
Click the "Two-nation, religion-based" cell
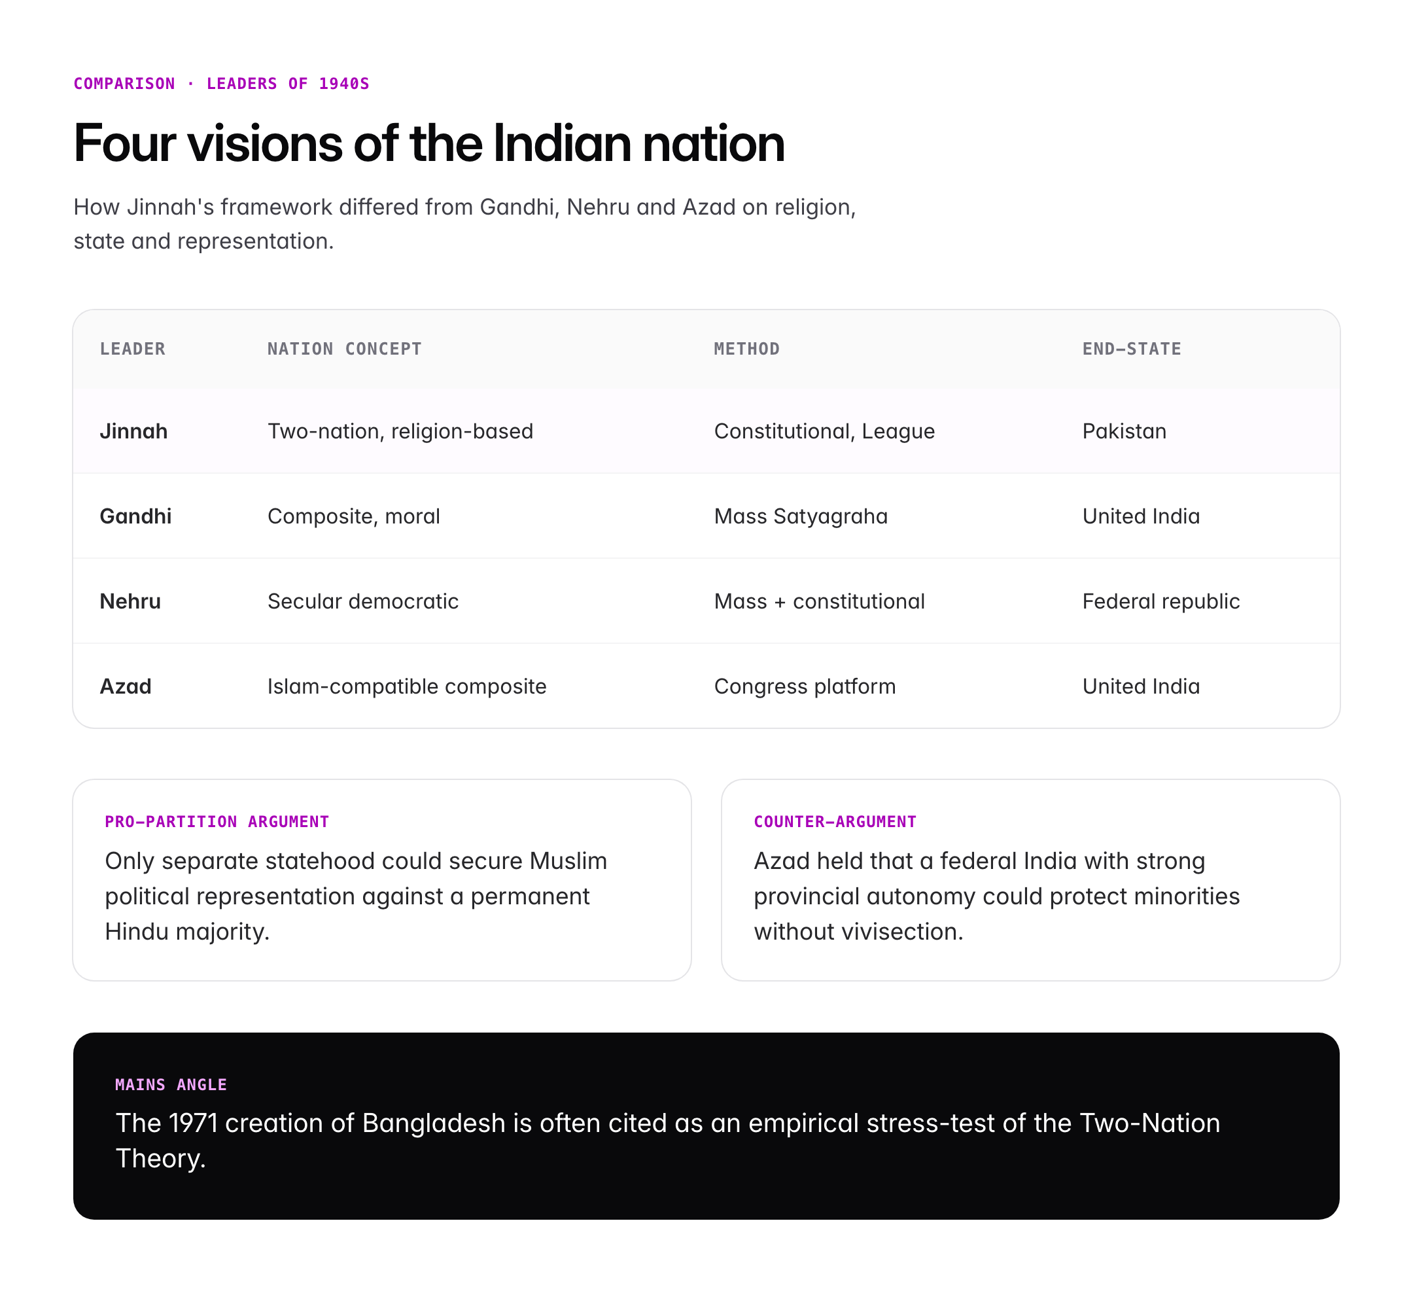click(x=400, y=431)
